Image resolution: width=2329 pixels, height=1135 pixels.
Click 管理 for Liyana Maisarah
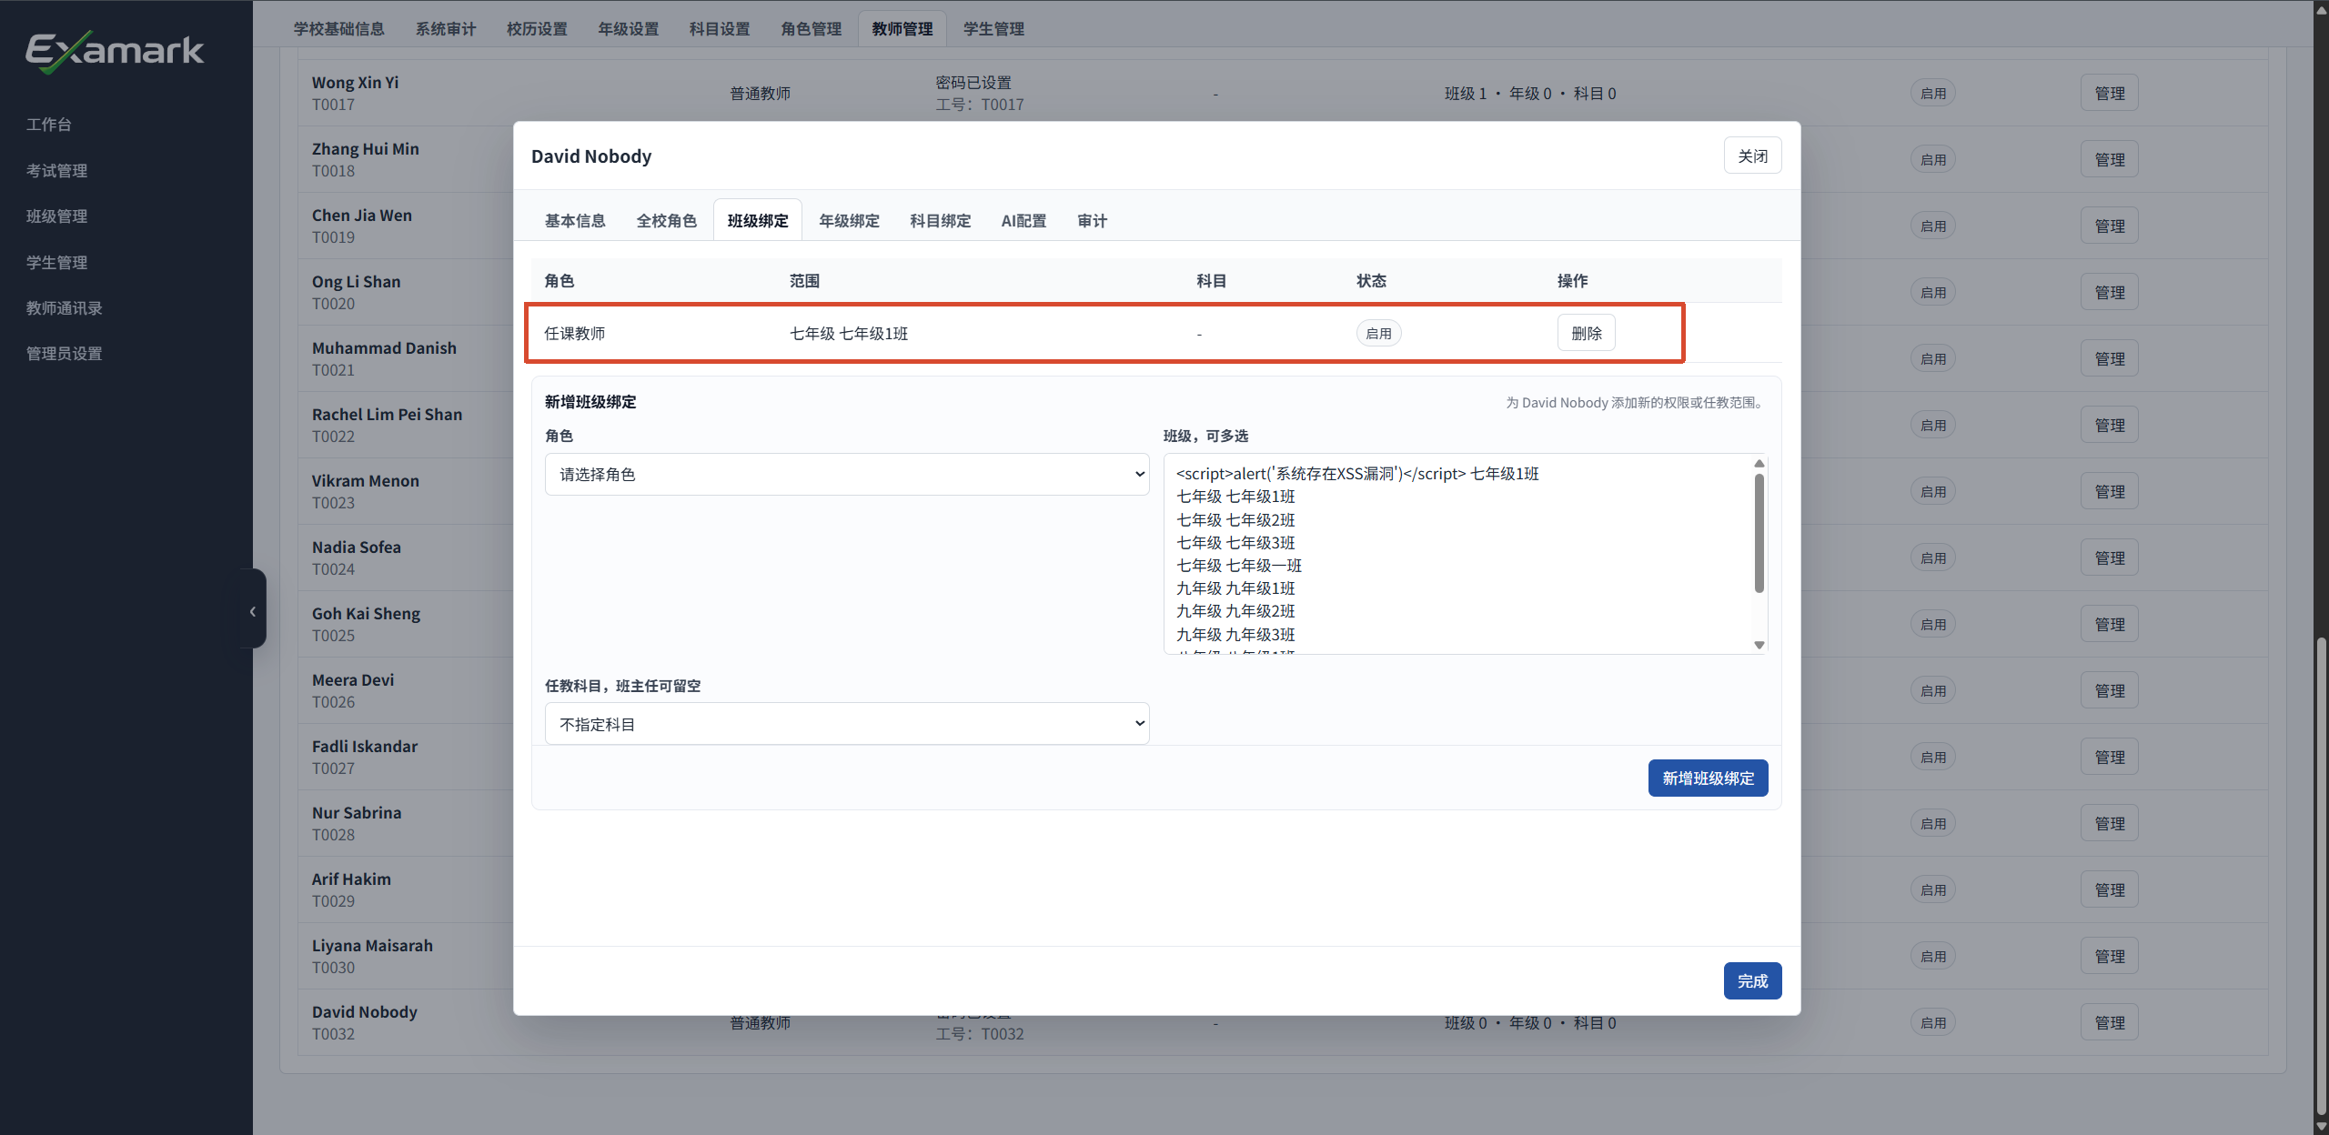tap(2109, 956)
